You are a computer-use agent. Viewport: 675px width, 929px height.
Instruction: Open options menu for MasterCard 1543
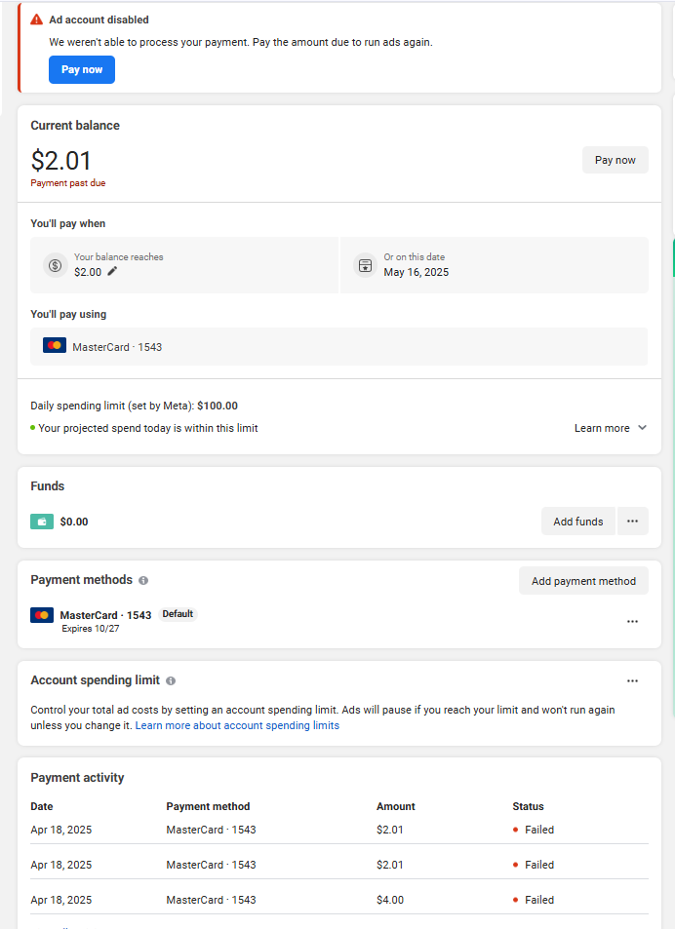pyautogui.click(x=632, y=622)
